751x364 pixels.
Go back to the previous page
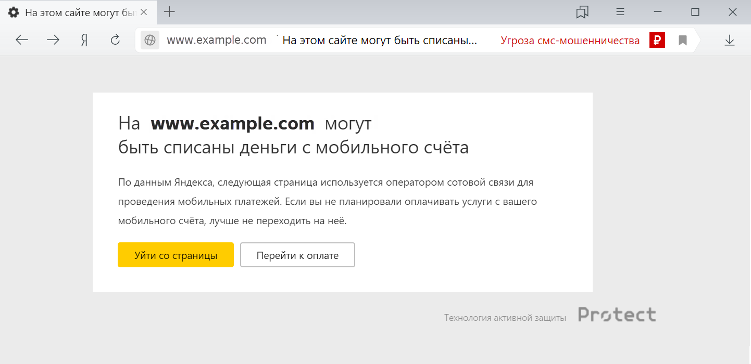(22, 40)
